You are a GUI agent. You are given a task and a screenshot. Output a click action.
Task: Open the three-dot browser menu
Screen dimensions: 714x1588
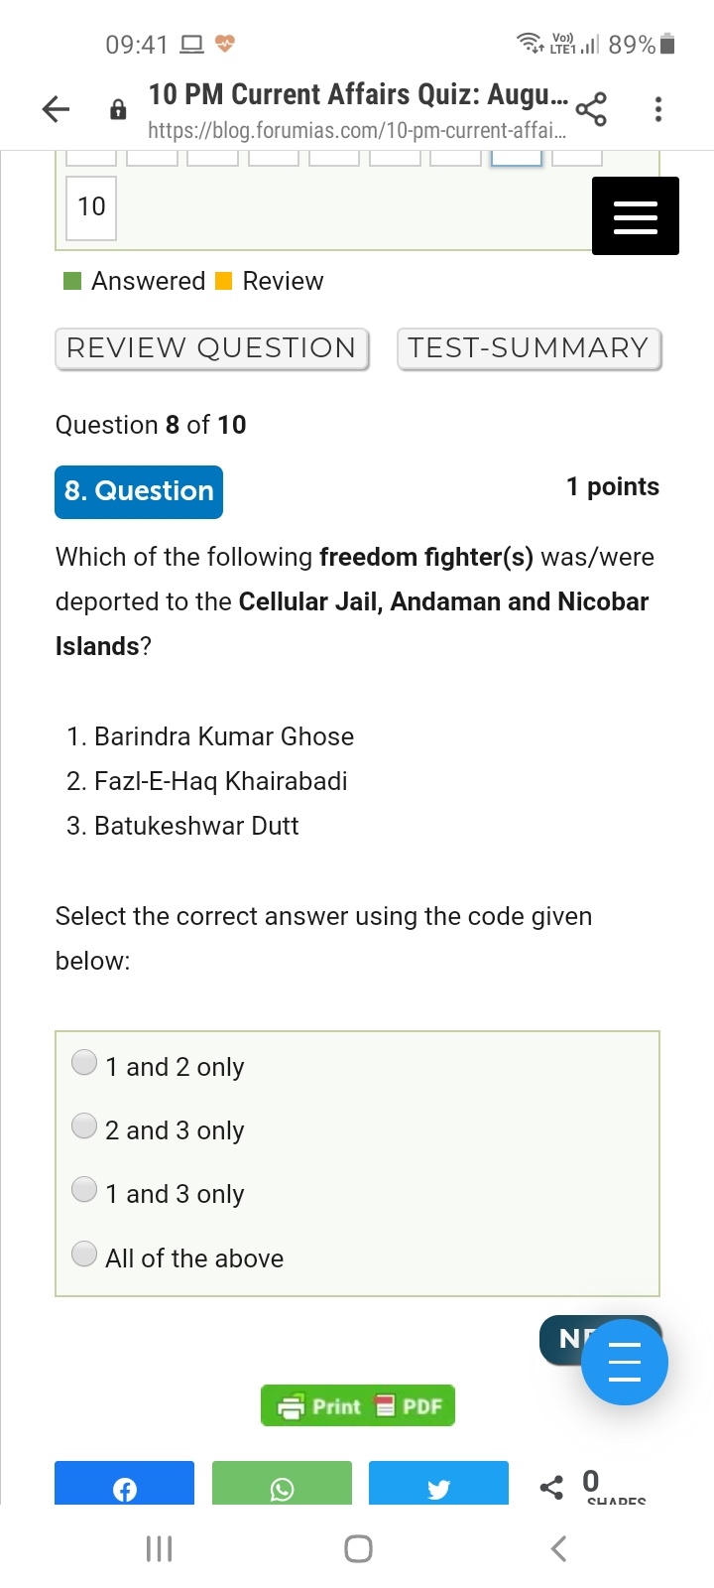(x=657, y=109)
